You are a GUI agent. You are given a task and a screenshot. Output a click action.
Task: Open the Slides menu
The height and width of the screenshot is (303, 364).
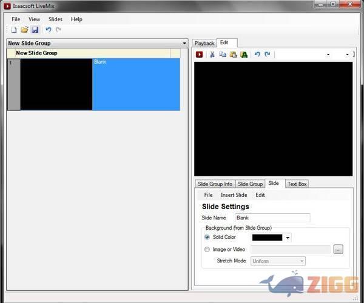55,19
